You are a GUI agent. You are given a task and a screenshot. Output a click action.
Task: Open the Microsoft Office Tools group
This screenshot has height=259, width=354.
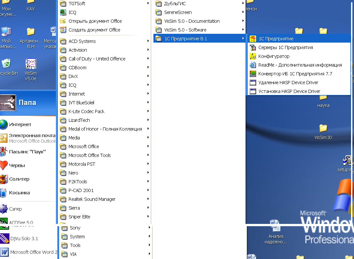(104, 155)
